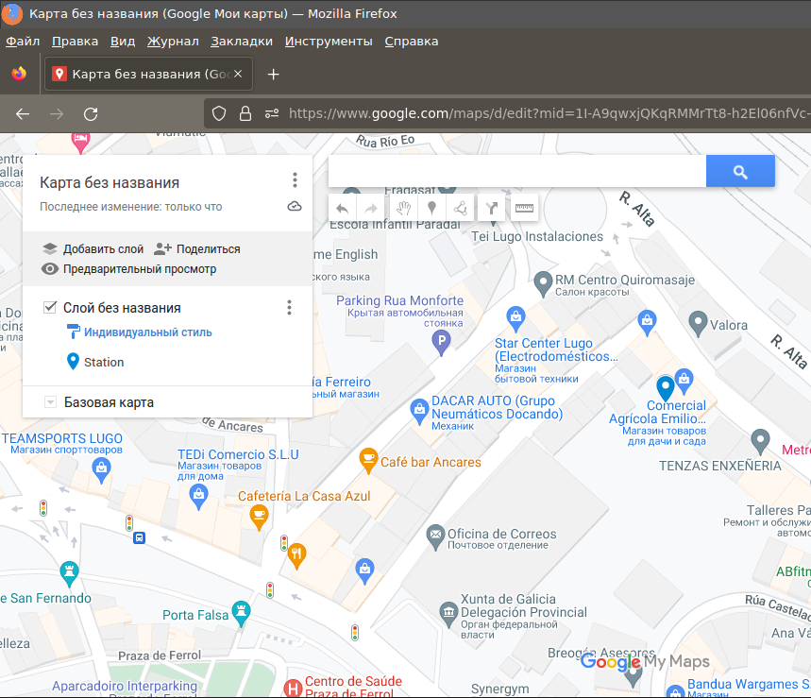Expand the Базовая карта base map selector

[x=50, y=402]
